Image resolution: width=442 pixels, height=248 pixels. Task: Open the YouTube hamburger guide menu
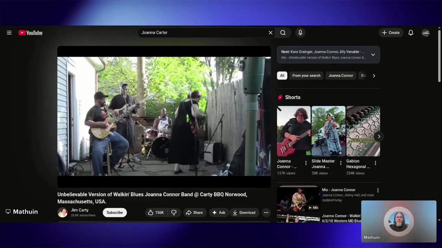tap(9, 33)
